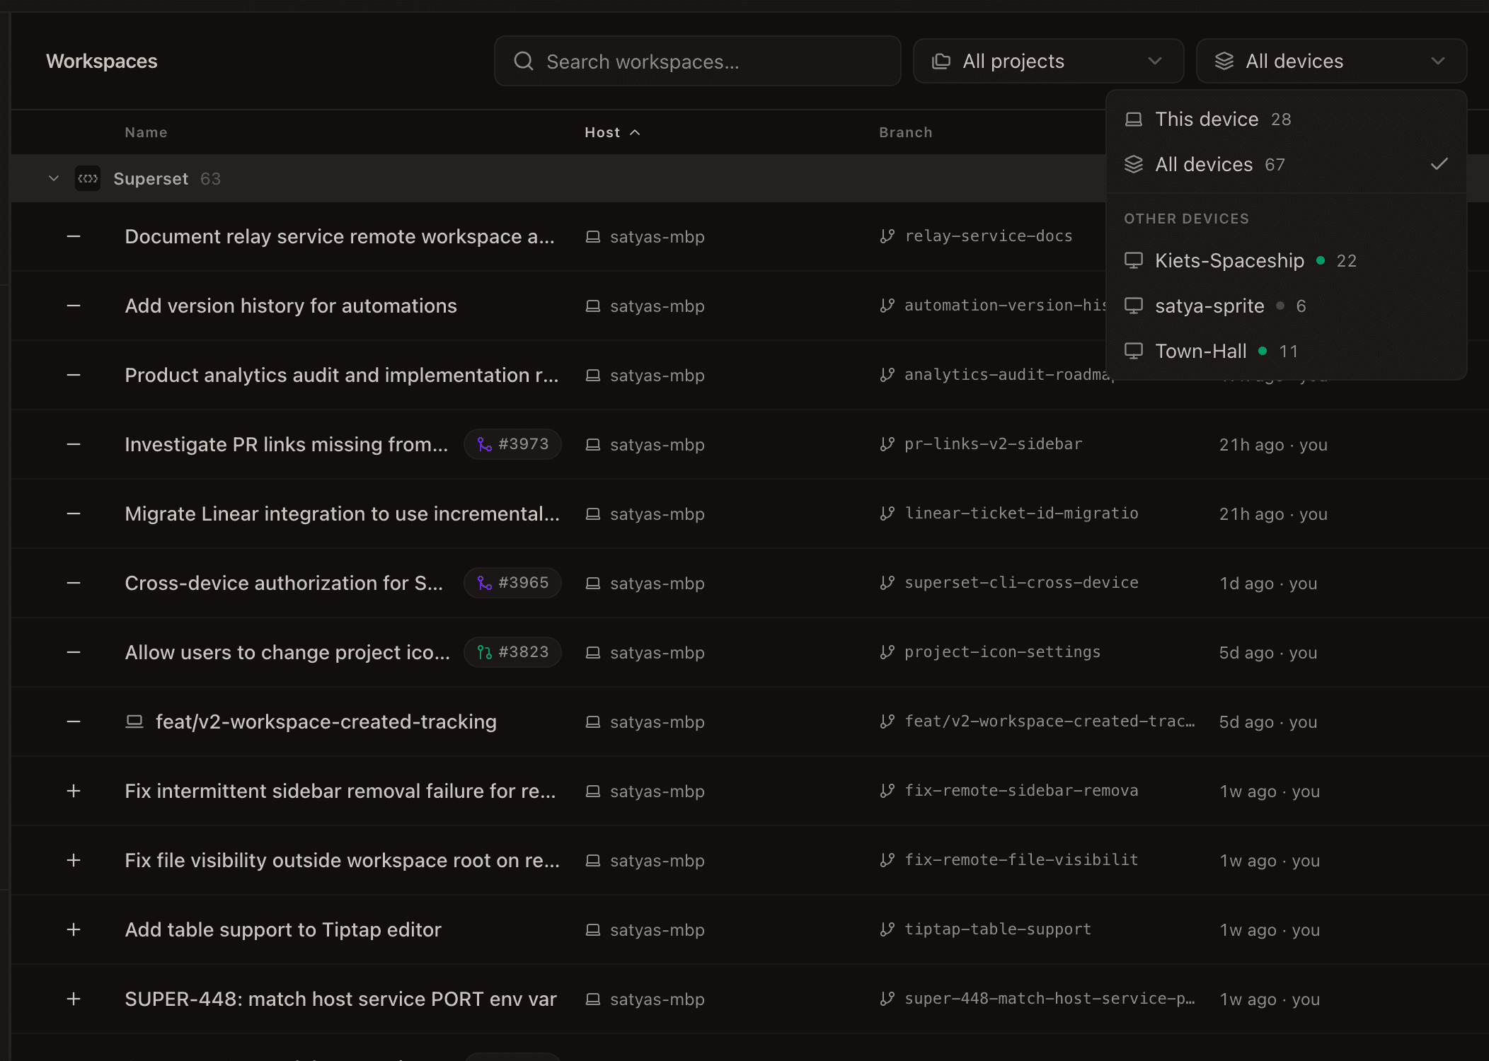Screen dimensions: 1489x1061
Task: Click branch pr-links-v2-sidebar
Action: pyautogui.click(x=994, y=444)
